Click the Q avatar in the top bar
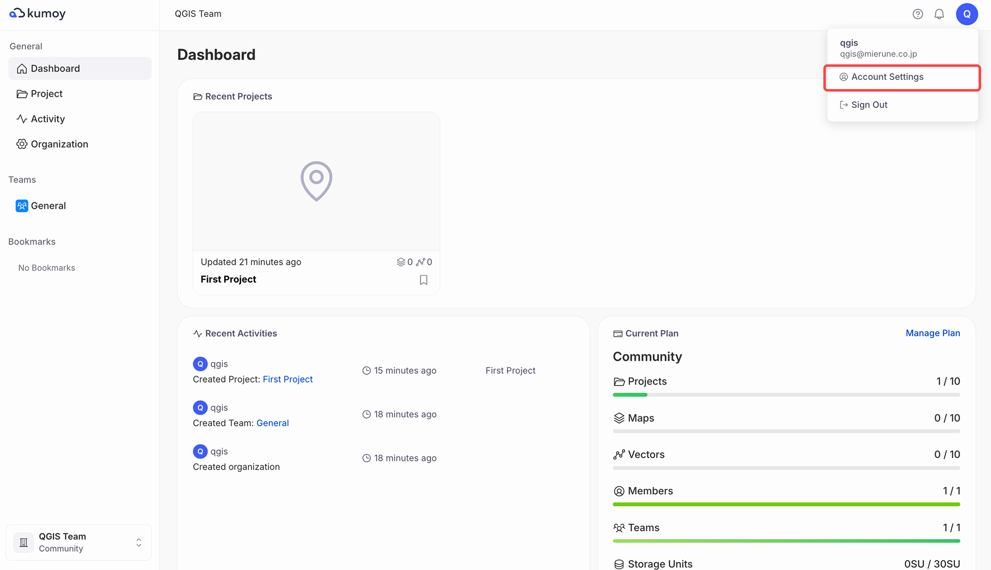 (967, 14)
